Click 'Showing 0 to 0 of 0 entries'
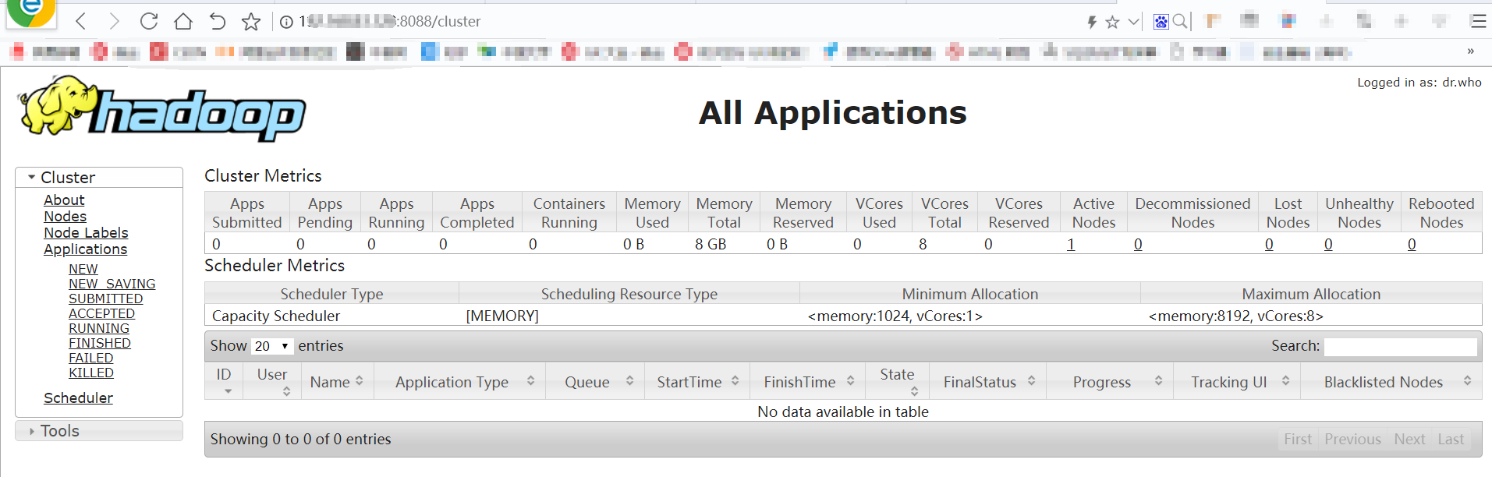 coord(300,440)
